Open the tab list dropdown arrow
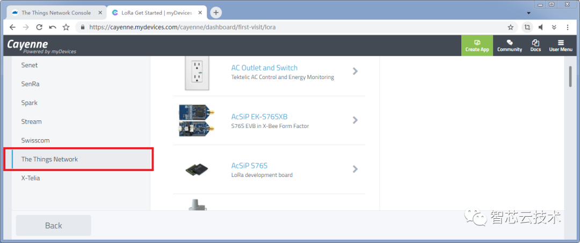Image resolution: width=580 pixels, height=243 pixels. click(528, 13)
